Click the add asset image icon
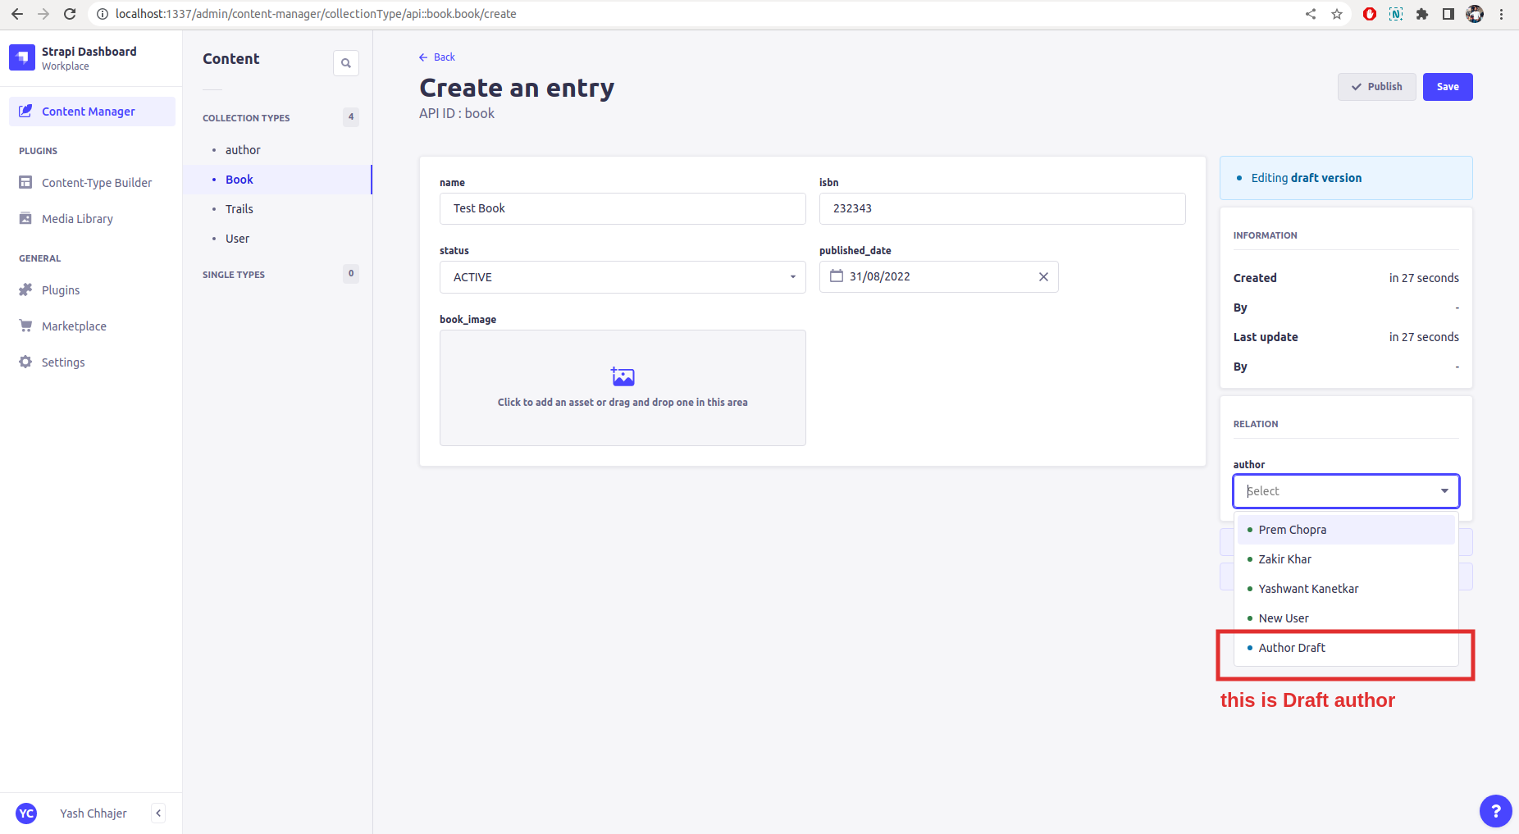 [x=623, y=376]
